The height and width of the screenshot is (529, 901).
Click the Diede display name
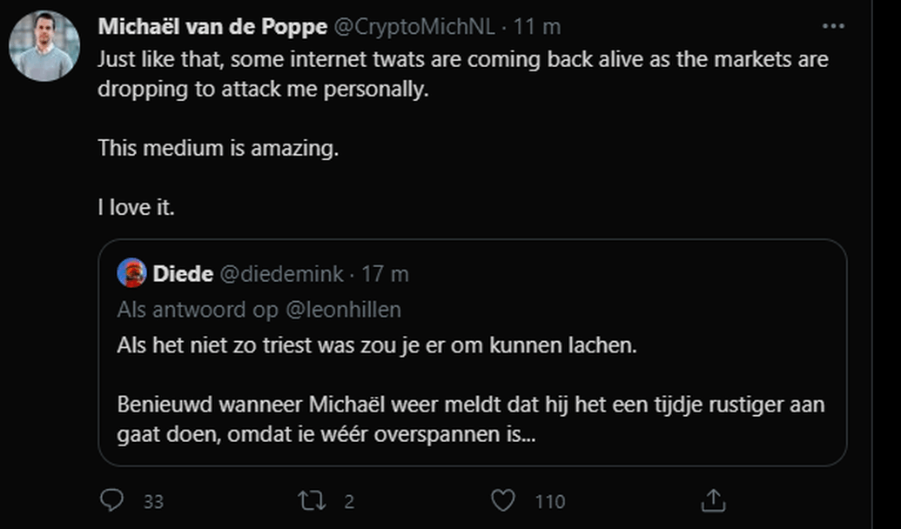point(183,274)
